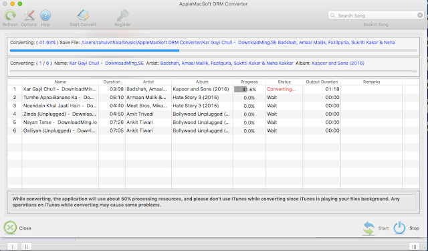The height and width of the screenshot is (251, 428).
Task: Sort by the Name column header
Action: coord(60,82)
